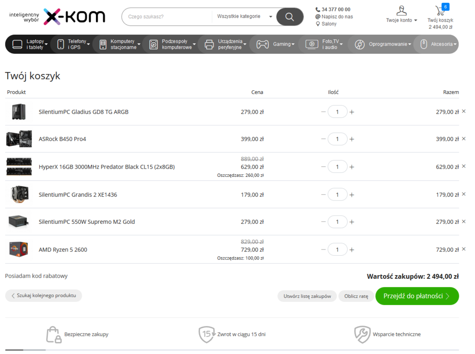Increase quantity of AMD Ryzen 5 2600
Screen dimensions: 475x354
pos(351,250)
